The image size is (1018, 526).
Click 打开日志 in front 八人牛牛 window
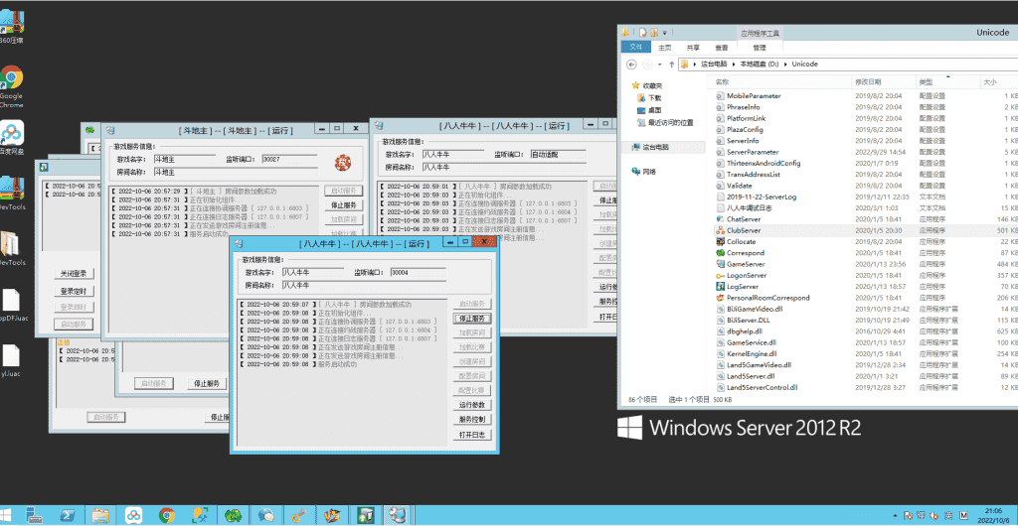click(x=472, y=436)
